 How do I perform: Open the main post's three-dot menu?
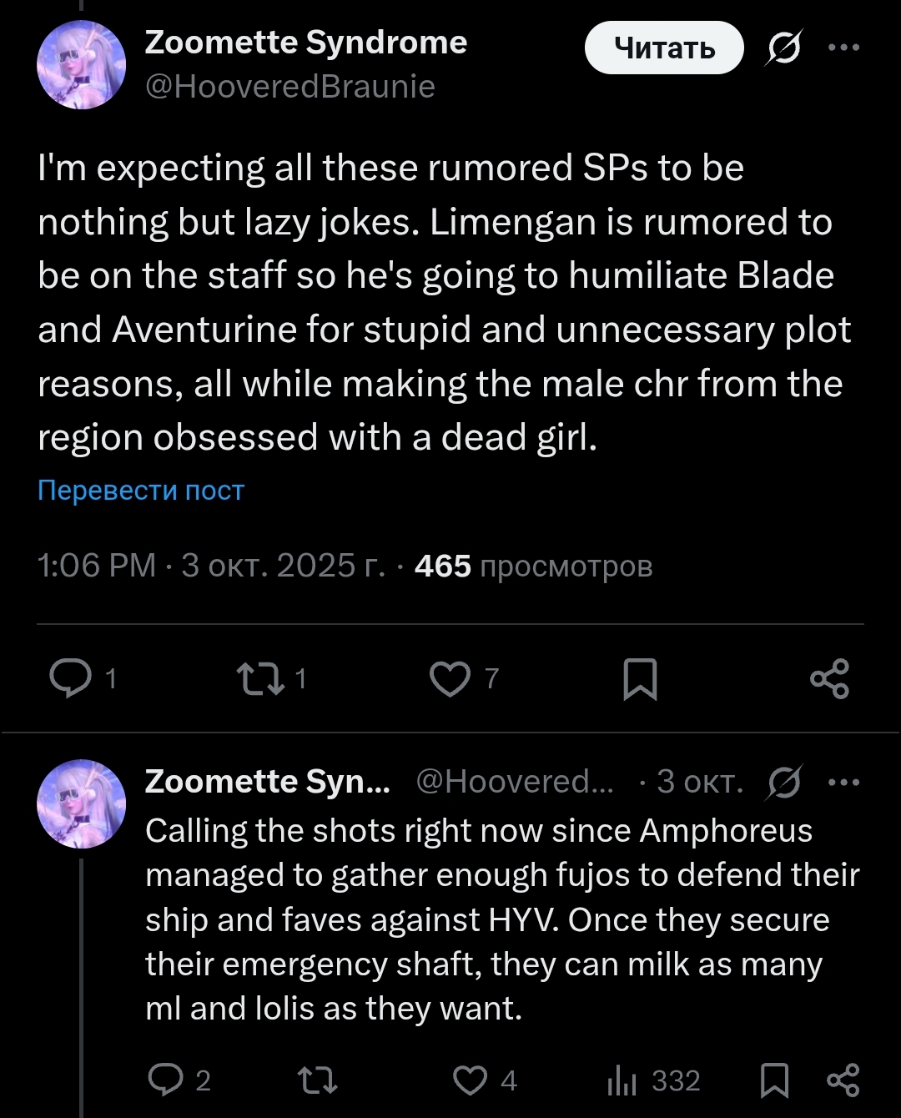coord(843,48)
